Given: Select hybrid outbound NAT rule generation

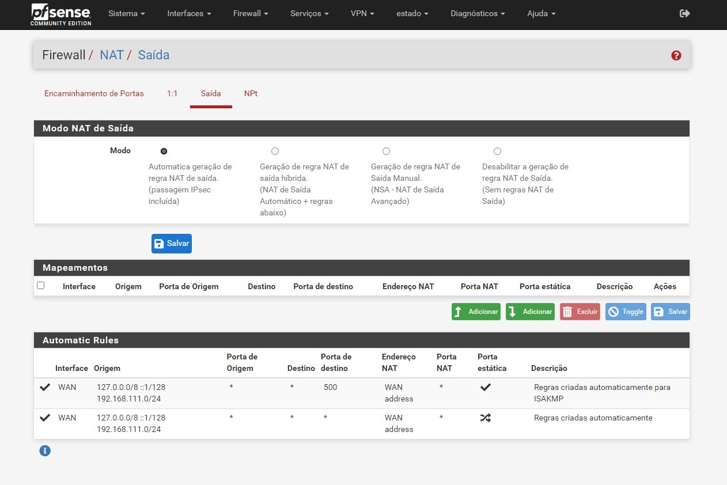Looking at the screenshot, I should point(275,151).
